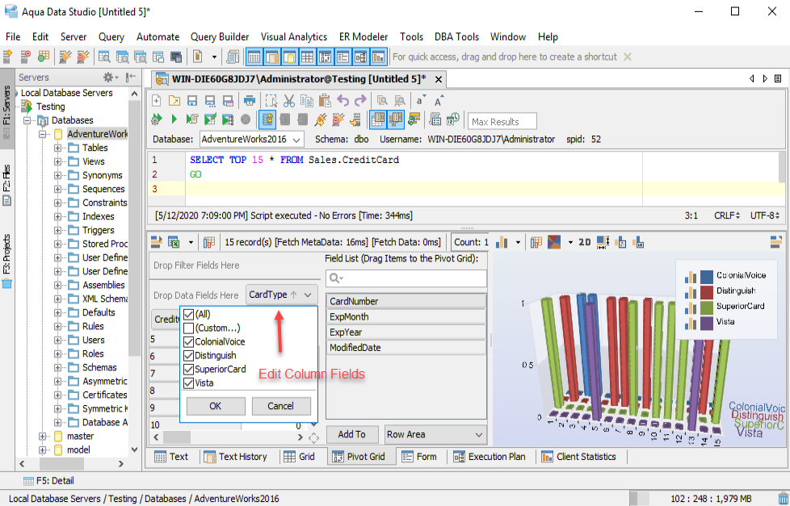Viewport: 790px width, 506px height.
Task: Open the Row Area dropdown
Action: tap(435, 434)
